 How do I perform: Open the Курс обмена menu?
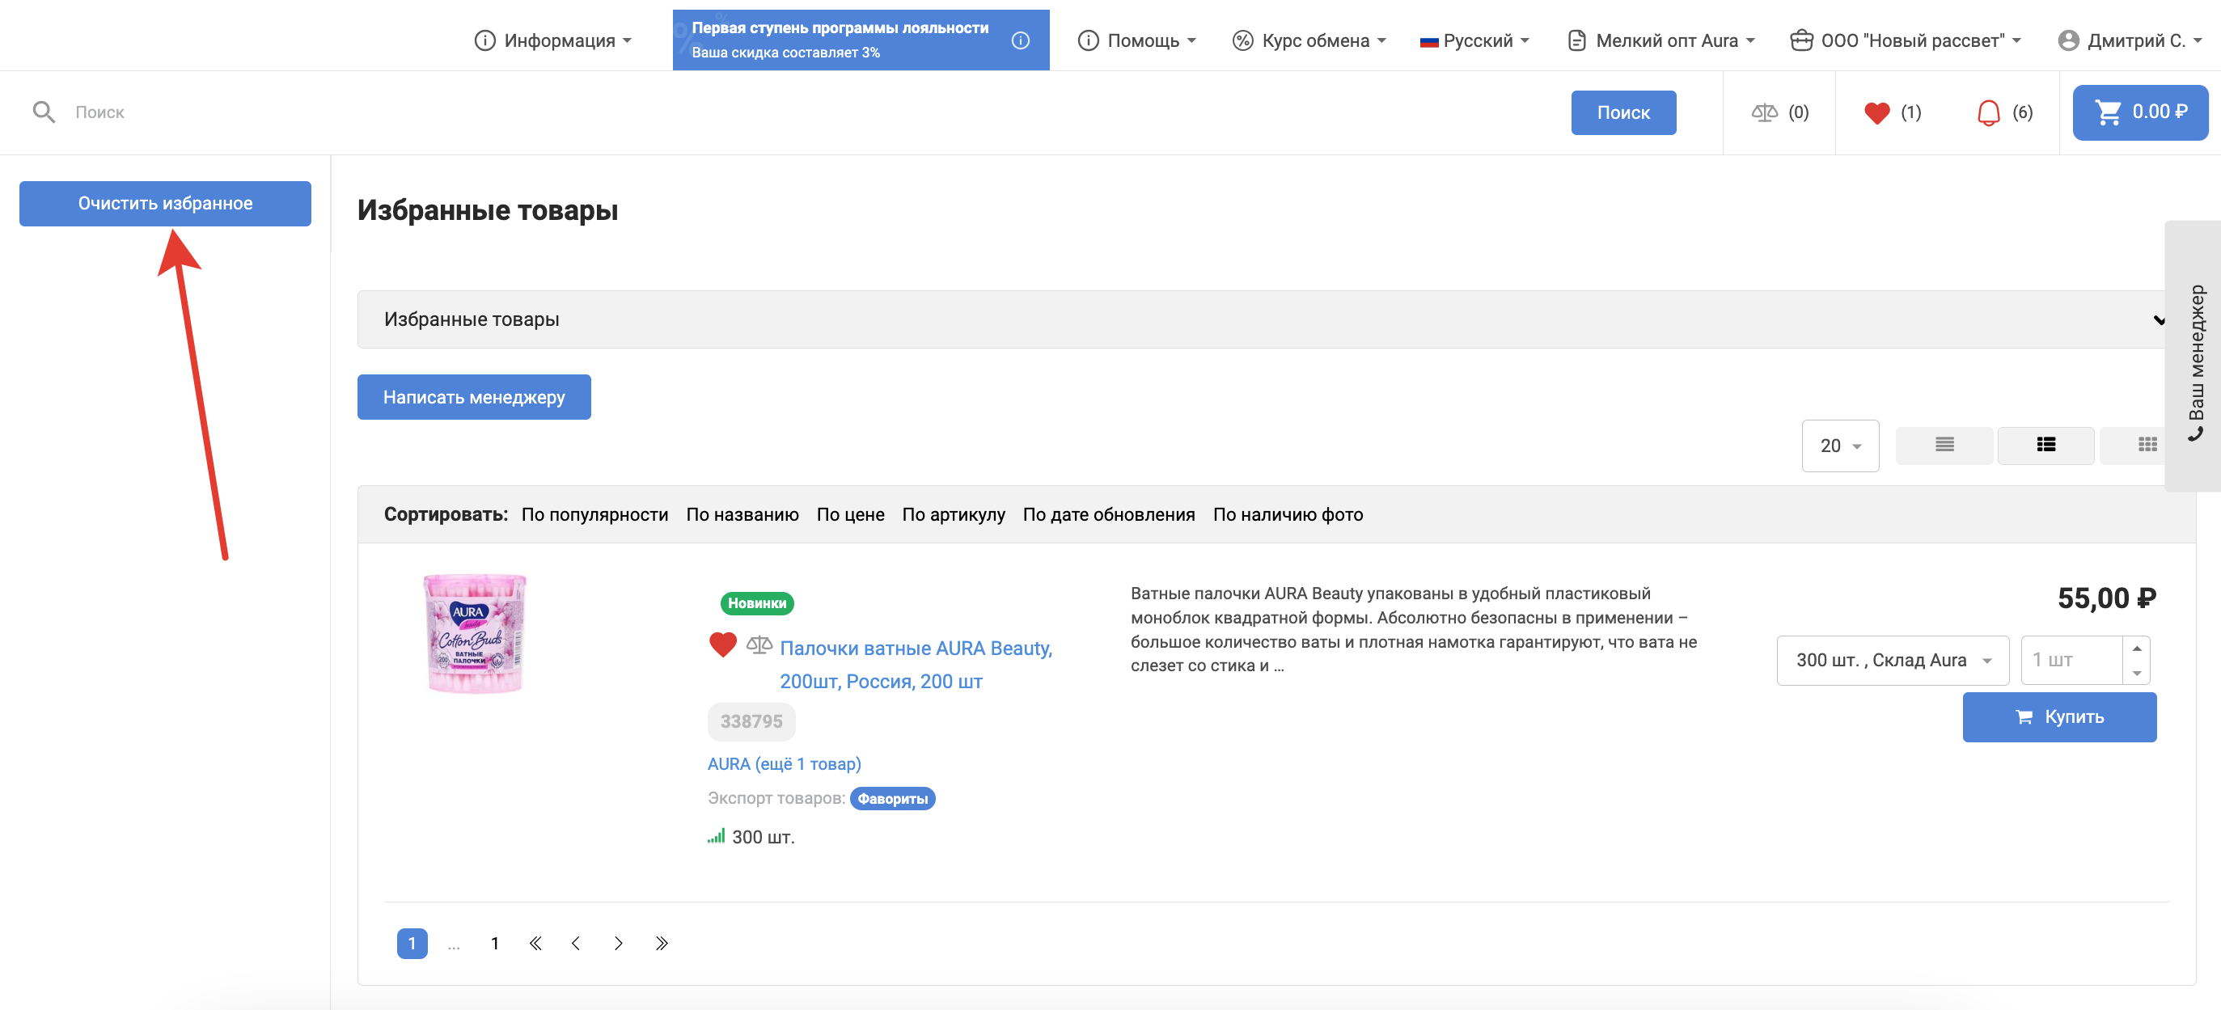click(x=1309, y=40)
